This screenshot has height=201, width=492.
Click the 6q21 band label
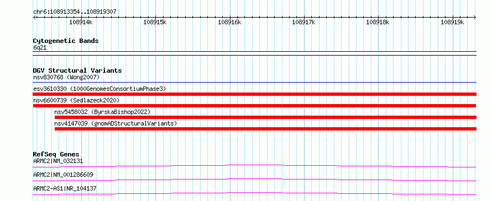pos(40,48)
